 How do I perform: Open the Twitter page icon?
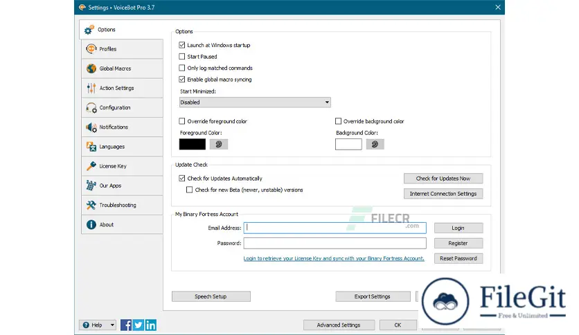click(x=138, y=325)
